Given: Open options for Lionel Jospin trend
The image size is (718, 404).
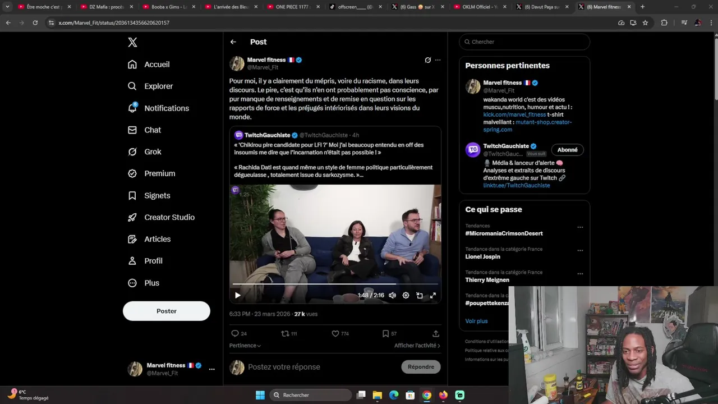Looking at the screenshot, I should coord(580,251).
